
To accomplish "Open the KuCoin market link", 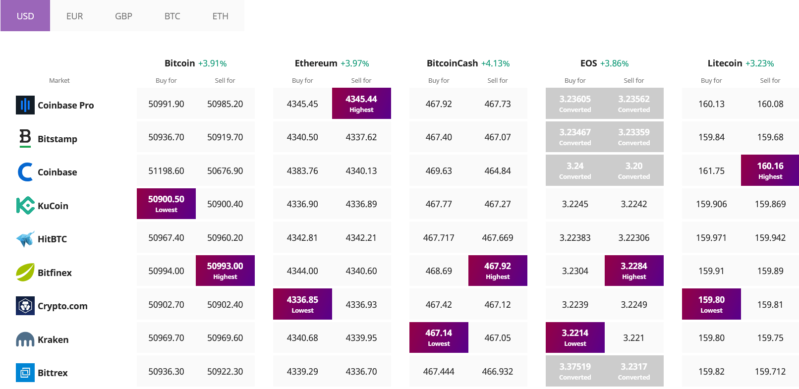I will click(x=53, y=206).
